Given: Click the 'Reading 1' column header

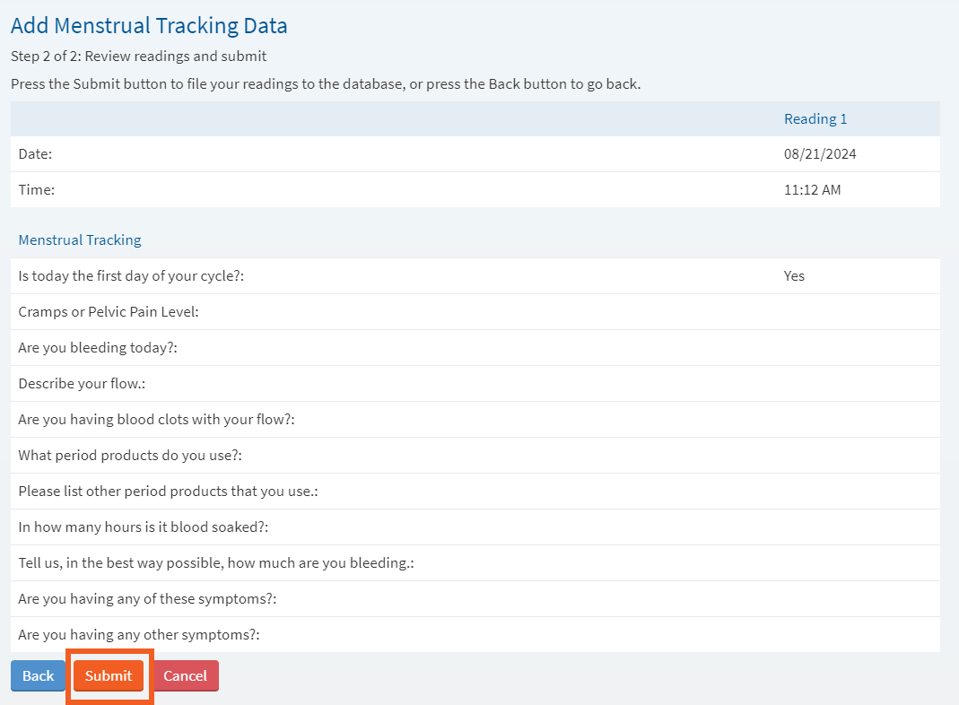Looking at the screenshot, I should click(815, 119).
